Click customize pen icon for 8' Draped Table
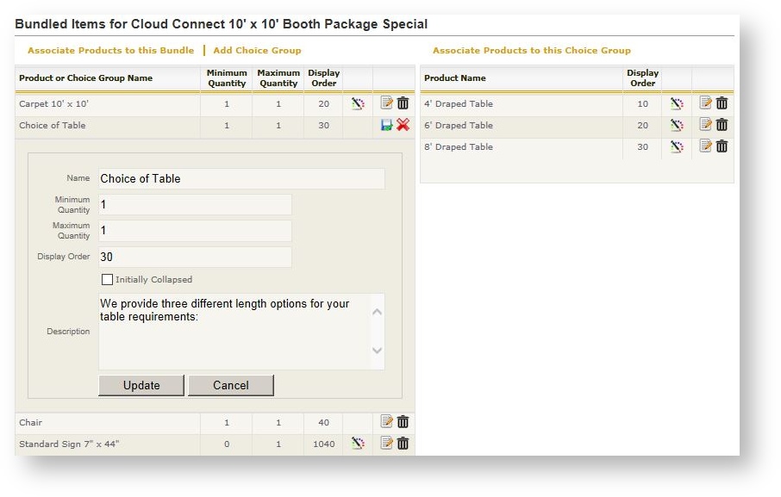The width and height of the screenshot is (781, 497). click(x=678, y=146)
